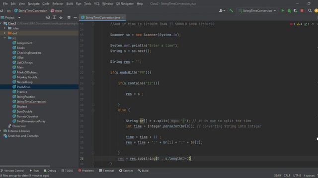The height and width of the screenshot is (178, 318).
Task: Hide the Project tool window
Action: pyautogui.click(x=75, y=18)
